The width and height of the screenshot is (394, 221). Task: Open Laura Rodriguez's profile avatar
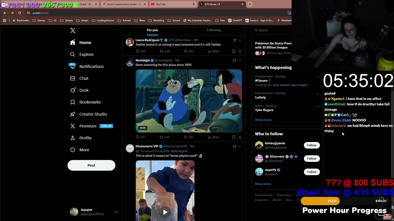[x=130, y=42]
